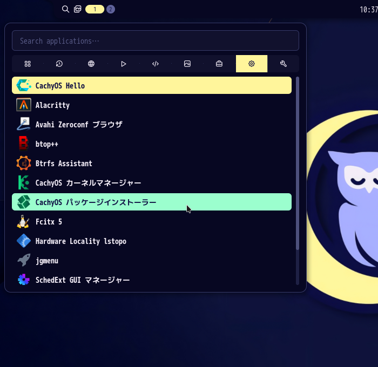Select the Internet globe category
The height and width of the screenshot is (367, 378).
tap(91, 64)
